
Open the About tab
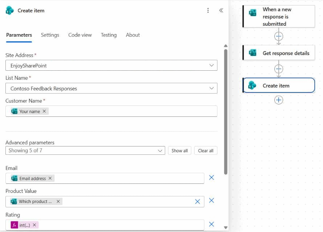point(133,35)
